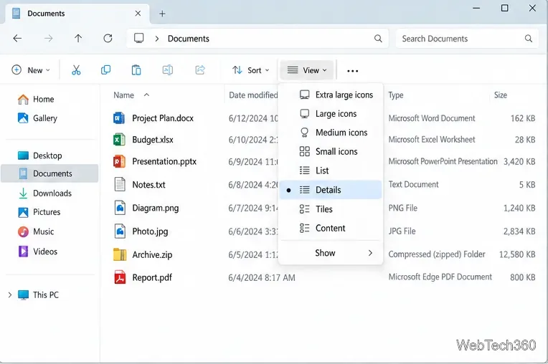Open Music in the sidebar
This screenshot has width=548, height=364.
click(x=36, y=231)
